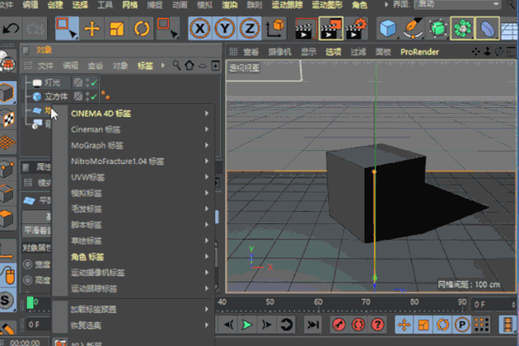The width and height of the screenshot is (519, 346).
Task: Select the Live Selection tool
Action: click(67, 28)
